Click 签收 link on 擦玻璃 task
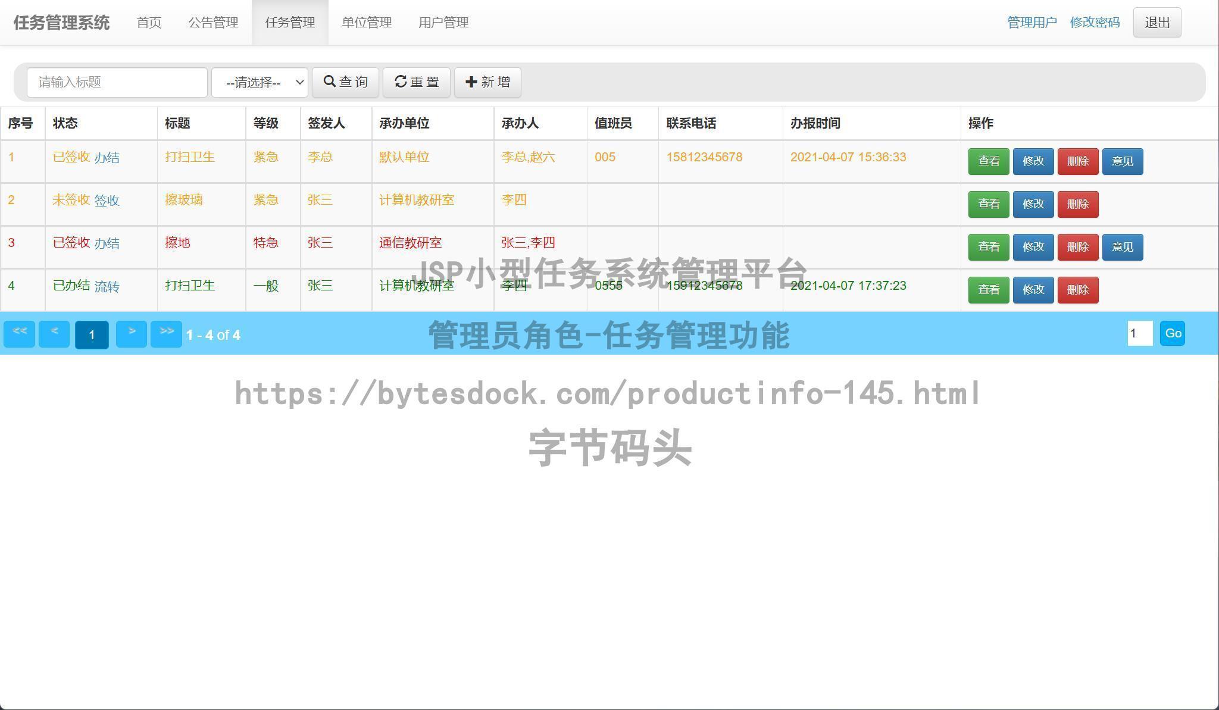1219x710 pixels. point(107,201)
